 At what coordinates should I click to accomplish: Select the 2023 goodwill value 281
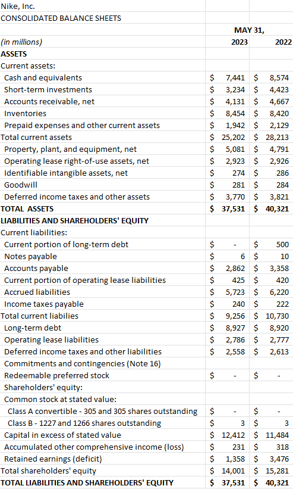coord(238,185)
